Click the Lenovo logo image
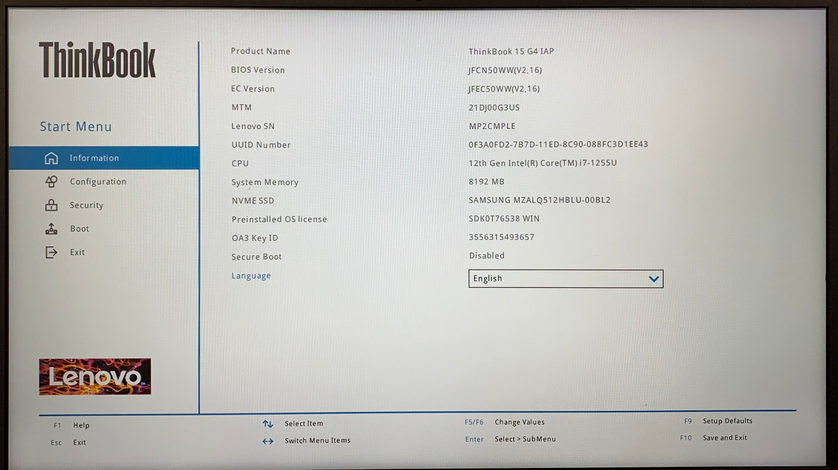This screenshot has height=470, width=838. [95, 376]
